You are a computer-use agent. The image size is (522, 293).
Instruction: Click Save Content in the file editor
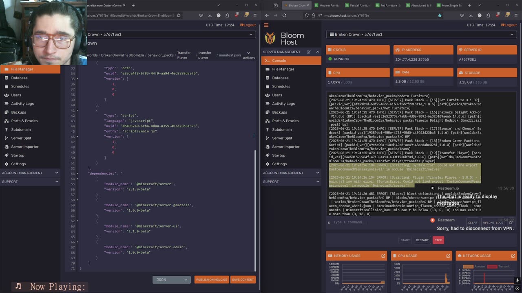[x=243, y=280]
